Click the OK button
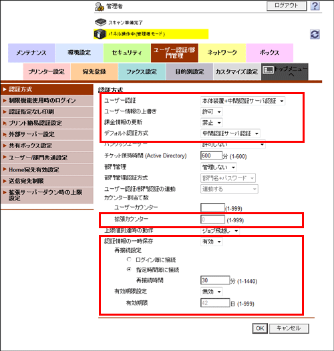 pyautogui.click(x=260, y=328)
